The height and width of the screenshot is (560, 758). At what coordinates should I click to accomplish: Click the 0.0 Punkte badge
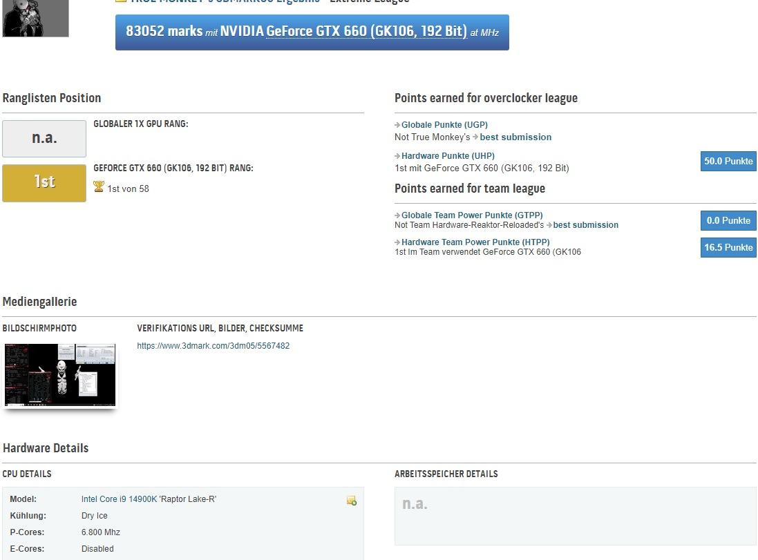[728, 220]
